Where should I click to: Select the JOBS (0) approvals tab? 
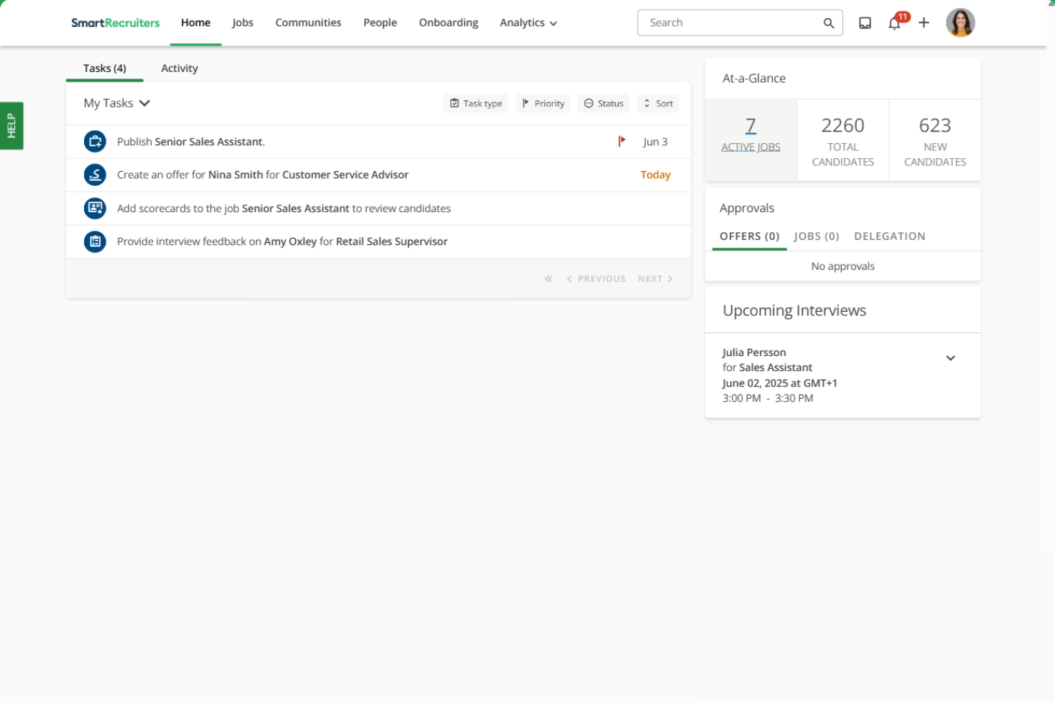[816, 236]
